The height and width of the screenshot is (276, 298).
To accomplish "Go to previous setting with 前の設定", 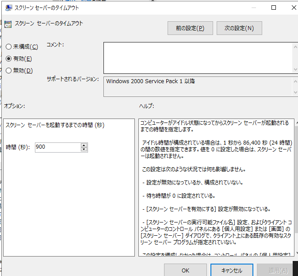I will click(190, 28).
